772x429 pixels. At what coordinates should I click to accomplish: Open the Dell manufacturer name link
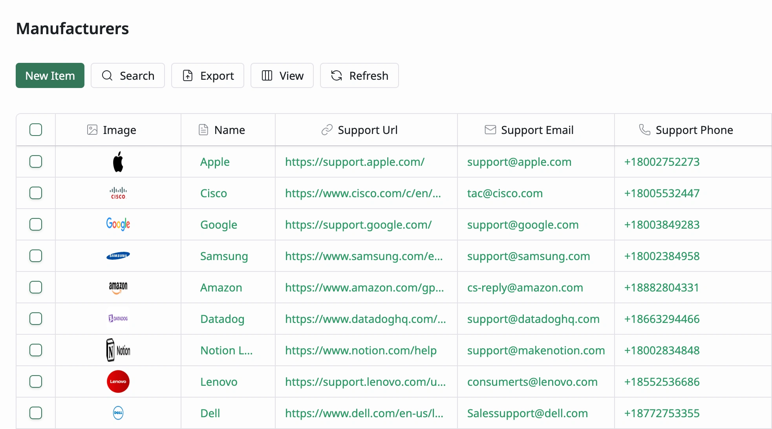click(210, 413)
